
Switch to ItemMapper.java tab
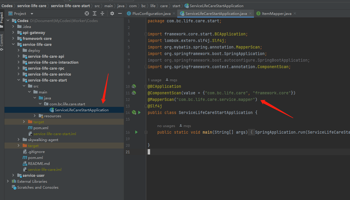276,14
